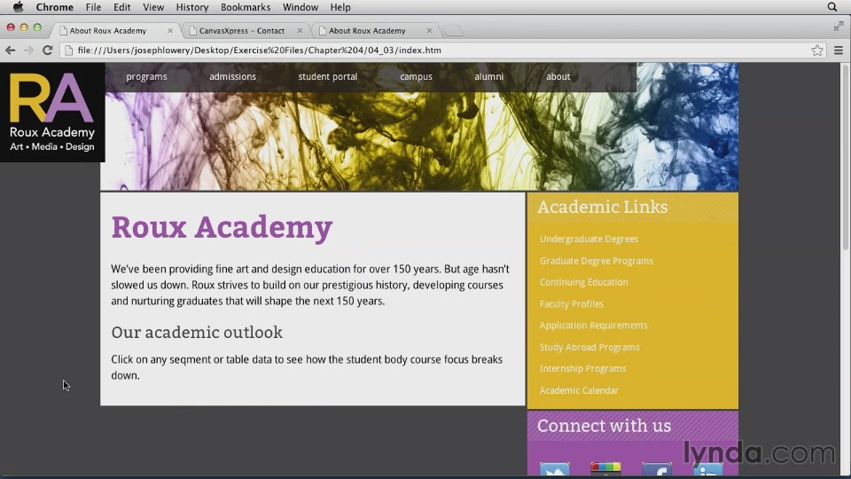This screenshot has width=851, height=479.
Task: Open alumni nav link
Action: click(489, 76)
